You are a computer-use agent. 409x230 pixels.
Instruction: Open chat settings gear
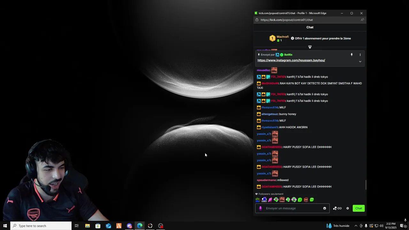click(x=348, y=208)
